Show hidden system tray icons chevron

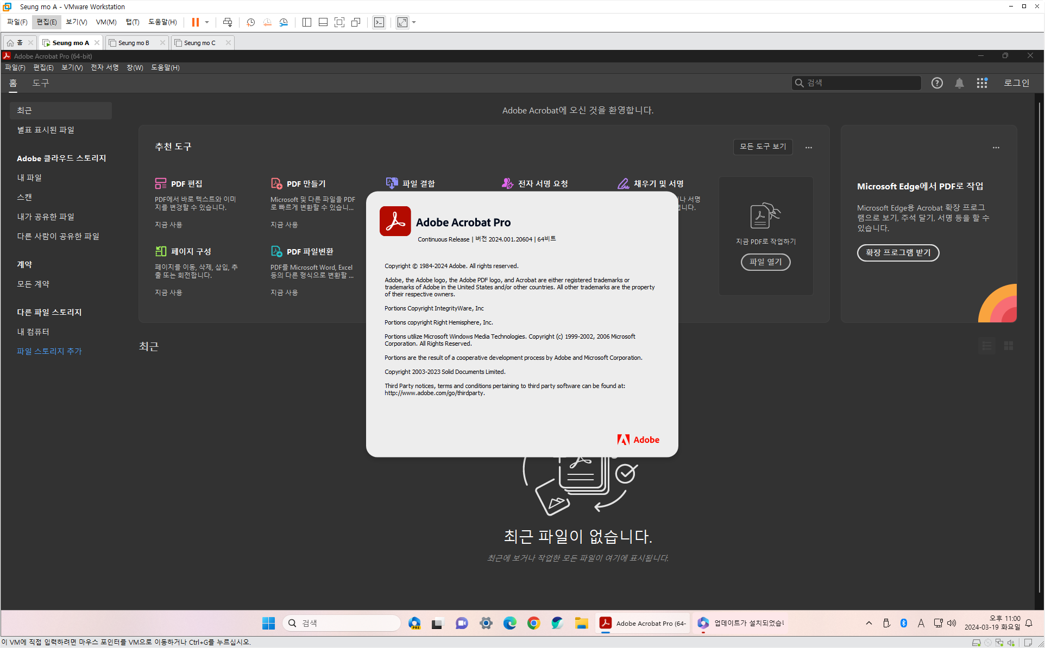(x=869, y=623)
